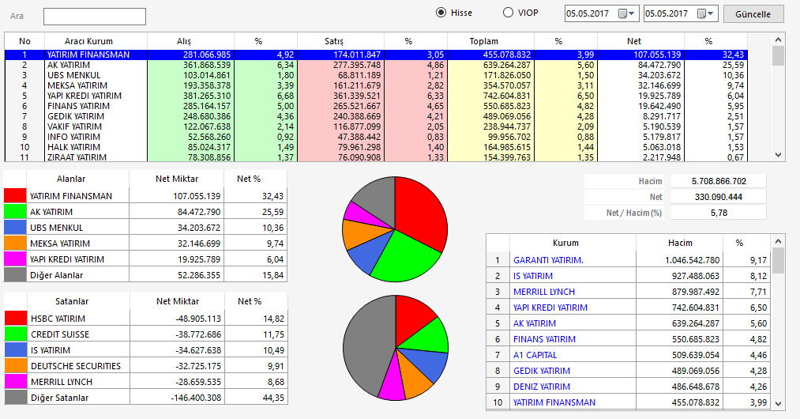
Task: Open the start date calendar dropdown
Action: [x=626, y=13]
